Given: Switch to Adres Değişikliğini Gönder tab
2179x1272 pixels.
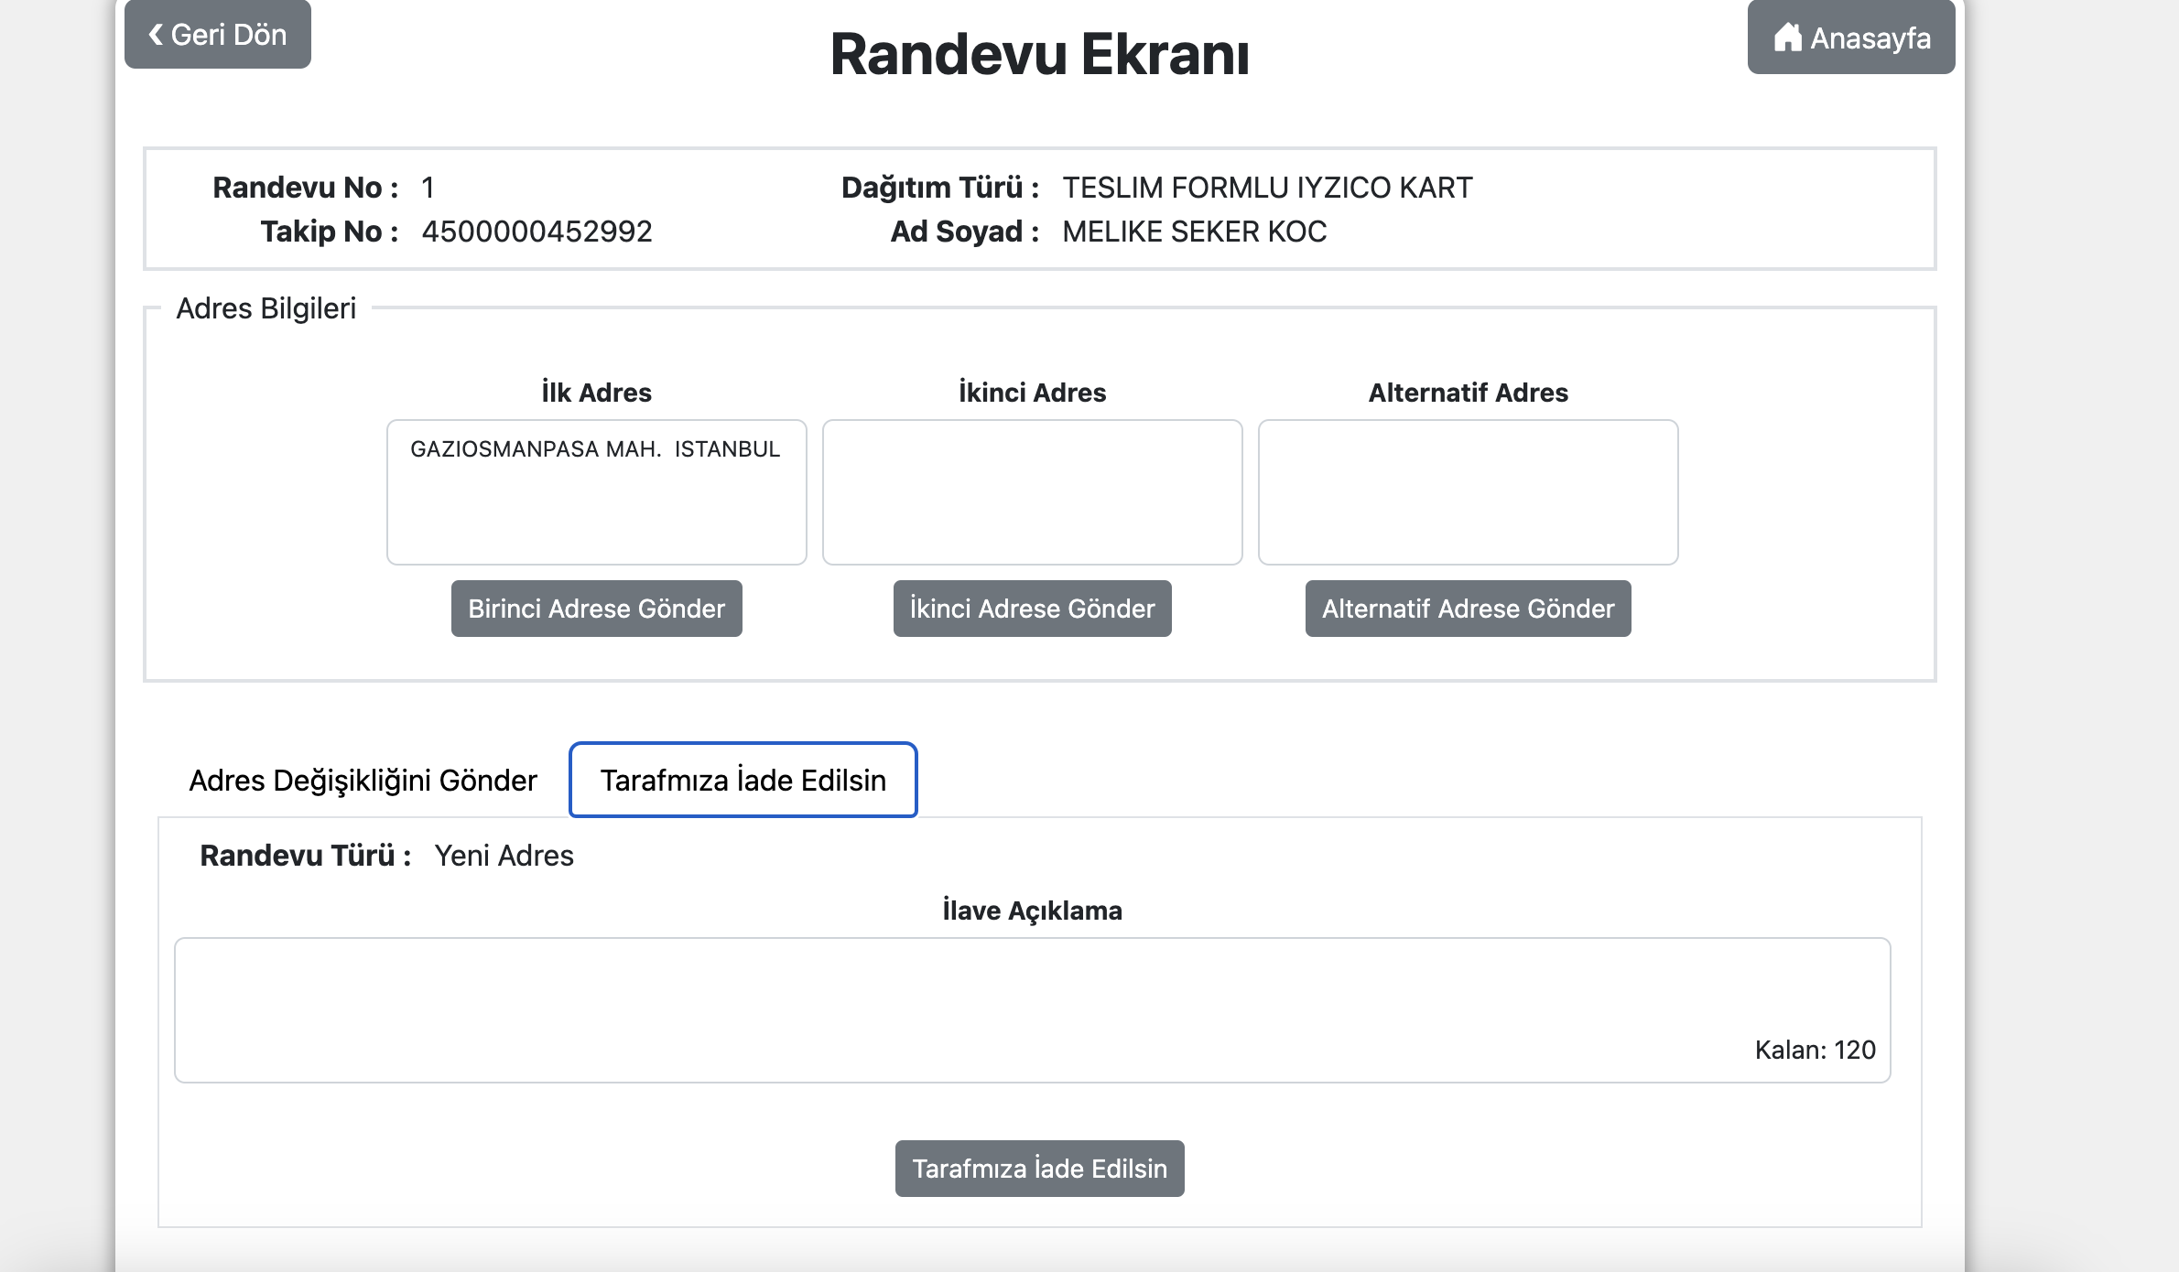Looking at the screenshot, I should [363, 781].
